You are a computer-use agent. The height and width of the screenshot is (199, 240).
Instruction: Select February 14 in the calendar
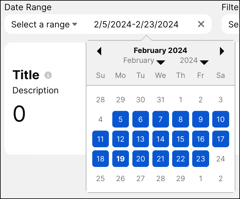[160, 139]
